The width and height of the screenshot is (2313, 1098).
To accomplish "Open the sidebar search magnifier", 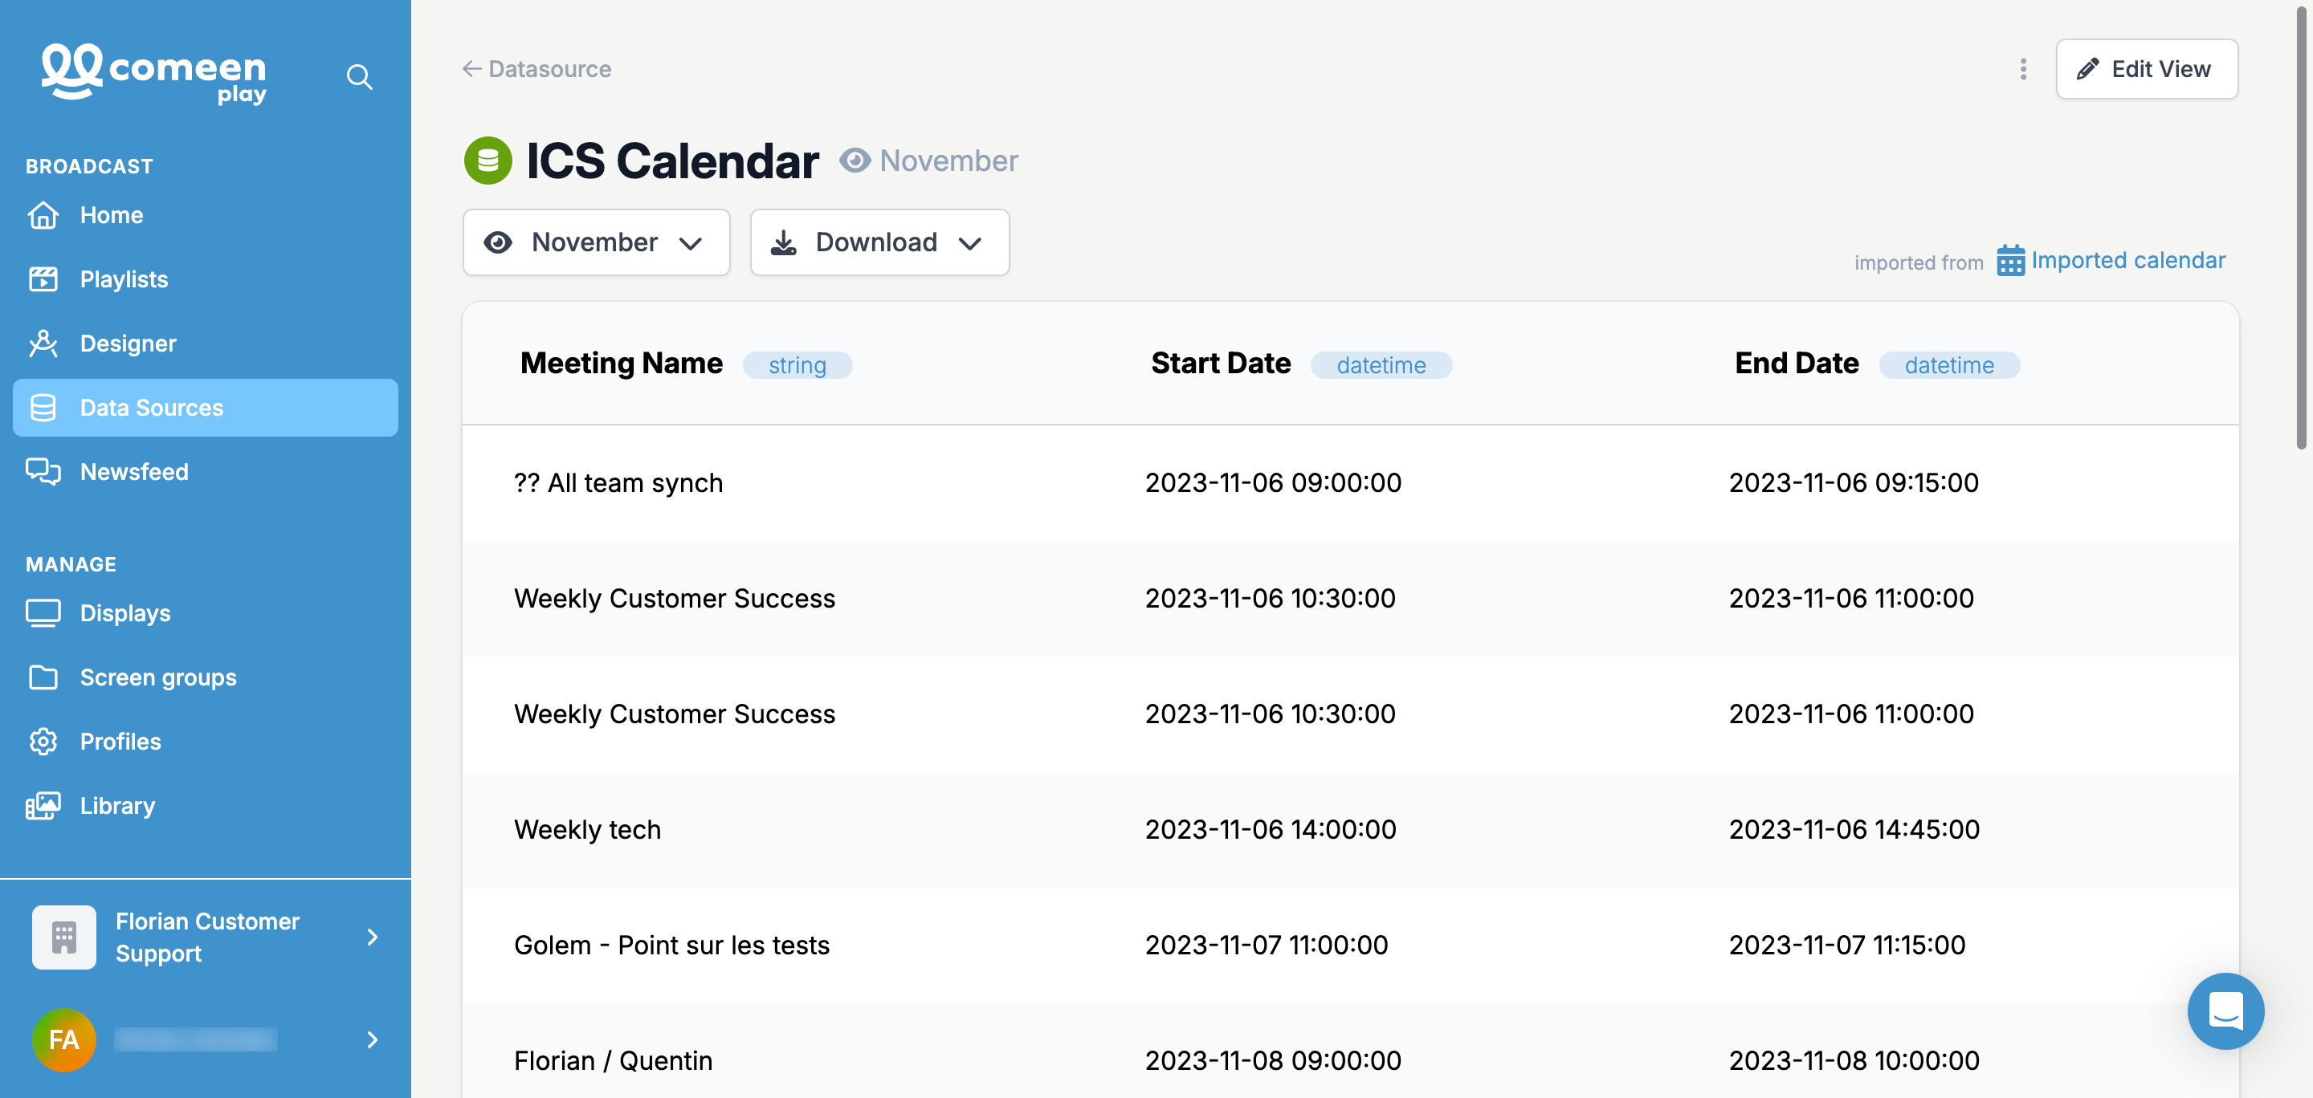I will [359, 77].
